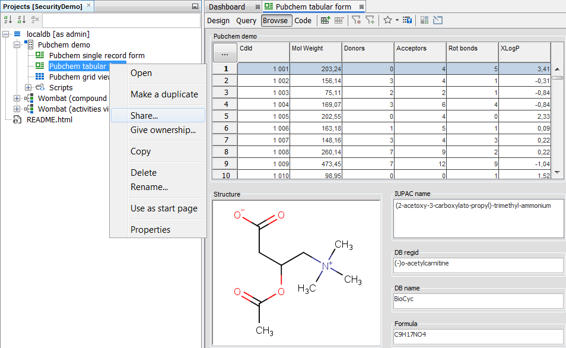Expand the Scripts folder
This screenshot has width=566, height=348.
pos(28,88)
